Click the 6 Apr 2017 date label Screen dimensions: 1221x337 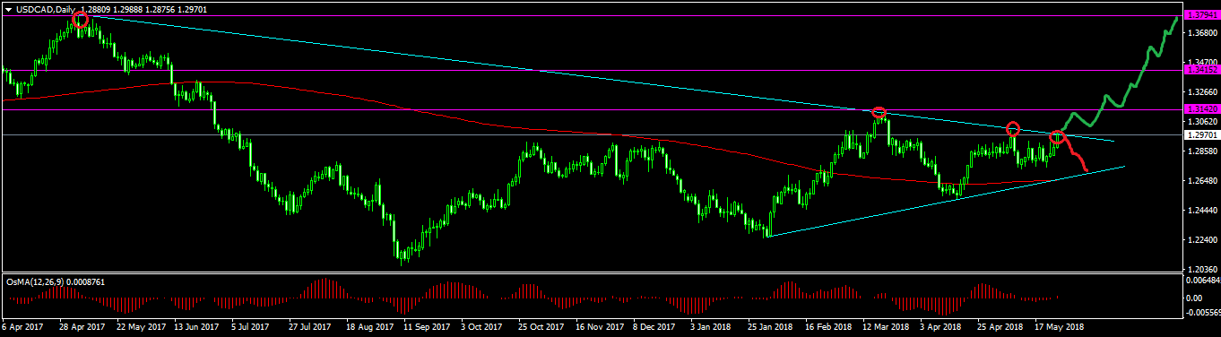(x=22, y=328)
